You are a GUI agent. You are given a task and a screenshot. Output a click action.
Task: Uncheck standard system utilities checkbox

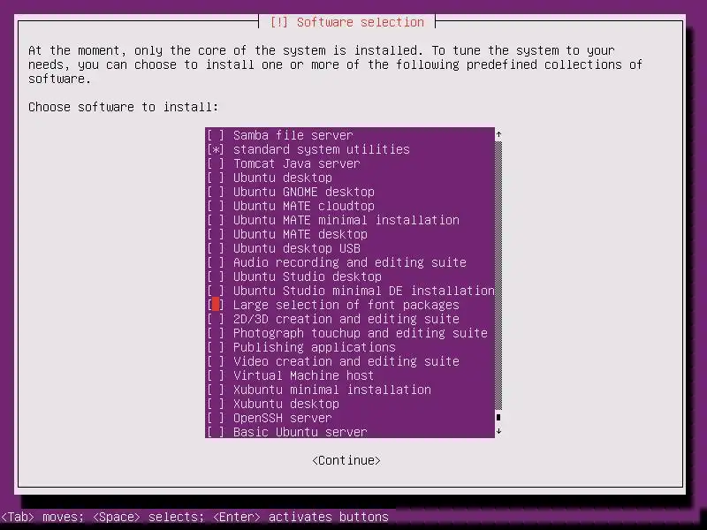coord(216,149)
